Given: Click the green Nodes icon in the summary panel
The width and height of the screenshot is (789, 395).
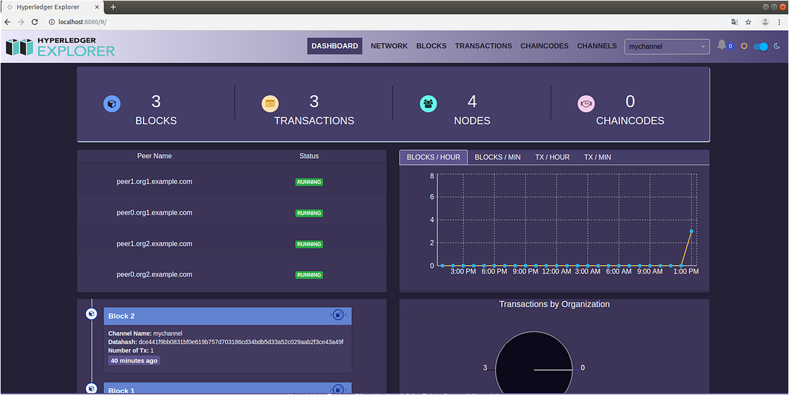Looking at the screenshot, I should pos(429,103).
